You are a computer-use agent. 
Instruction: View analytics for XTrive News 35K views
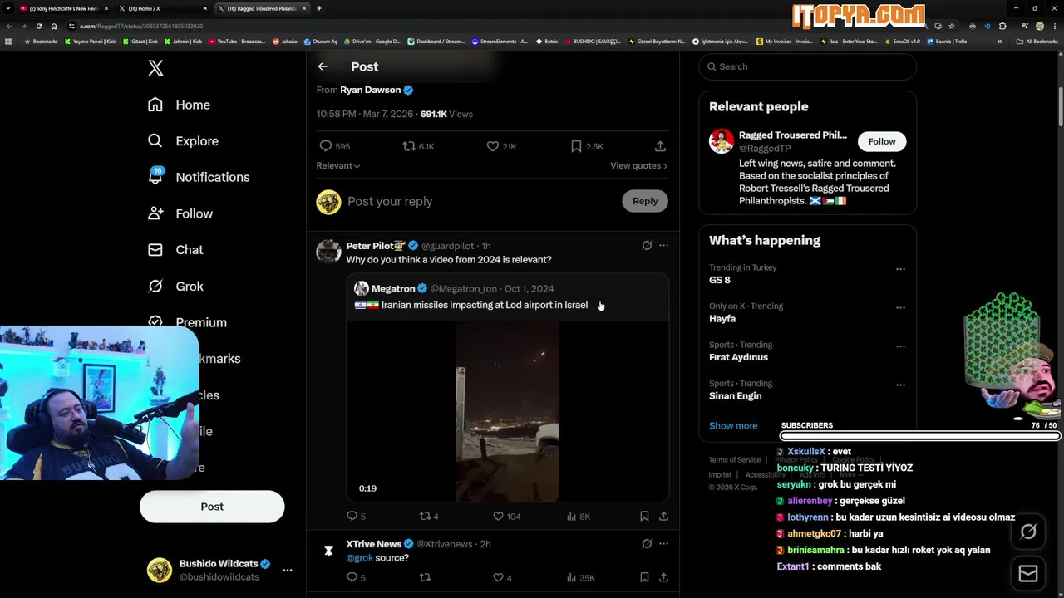[x=580, y=577]
